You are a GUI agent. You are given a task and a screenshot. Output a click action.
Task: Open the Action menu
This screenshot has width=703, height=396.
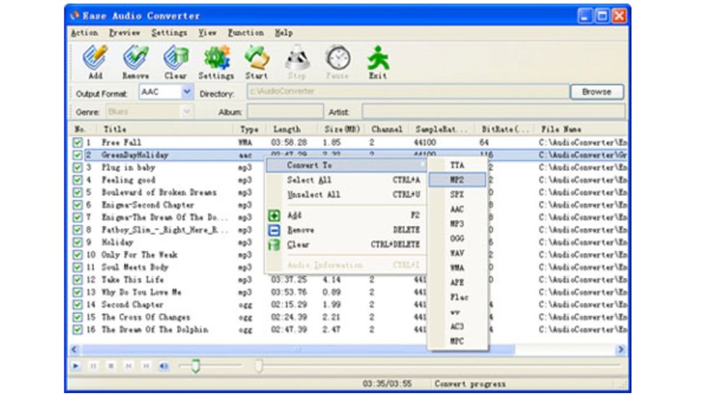[84, 33]
